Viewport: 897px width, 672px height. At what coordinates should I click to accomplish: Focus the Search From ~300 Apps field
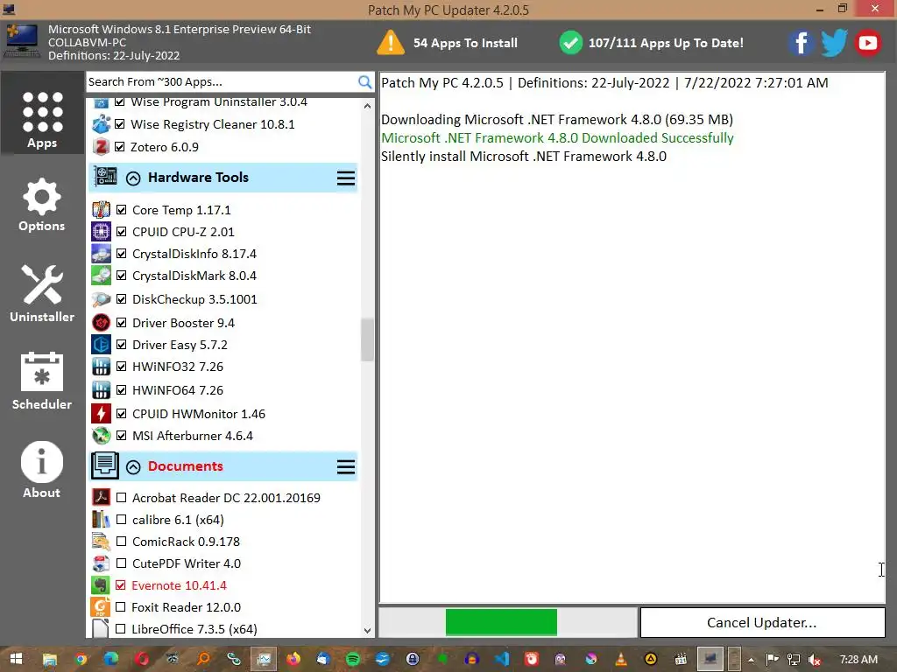click(222, 81)
